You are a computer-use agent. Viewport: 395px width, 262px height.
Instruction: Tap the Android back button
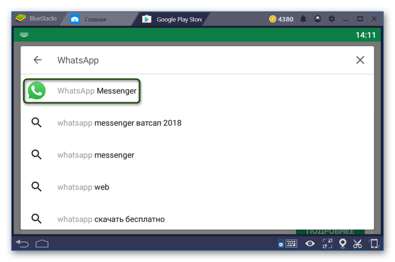click(22, 243)
